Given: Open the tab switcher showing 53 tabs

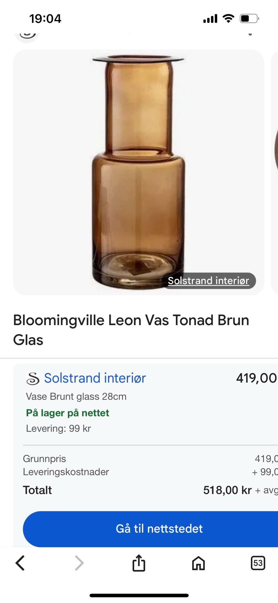Looking at the screenshot, I should coord(258,563).
